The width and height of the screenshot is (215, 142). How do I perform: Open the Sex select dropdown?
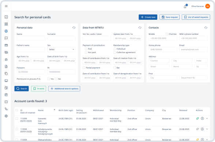click(x=61, y=49)
